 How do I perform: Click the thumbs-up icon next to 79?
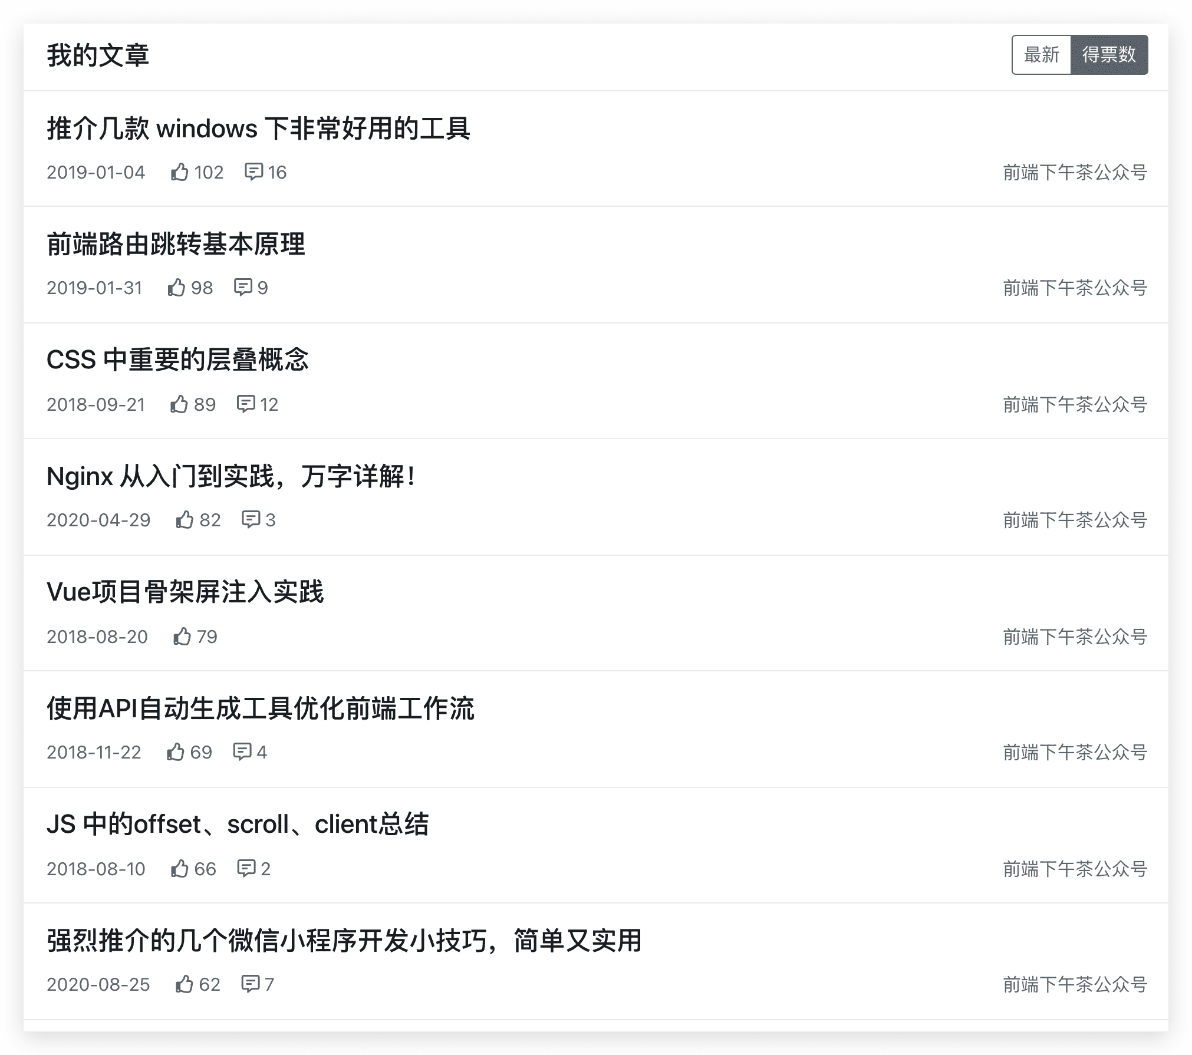click(182, 636)
